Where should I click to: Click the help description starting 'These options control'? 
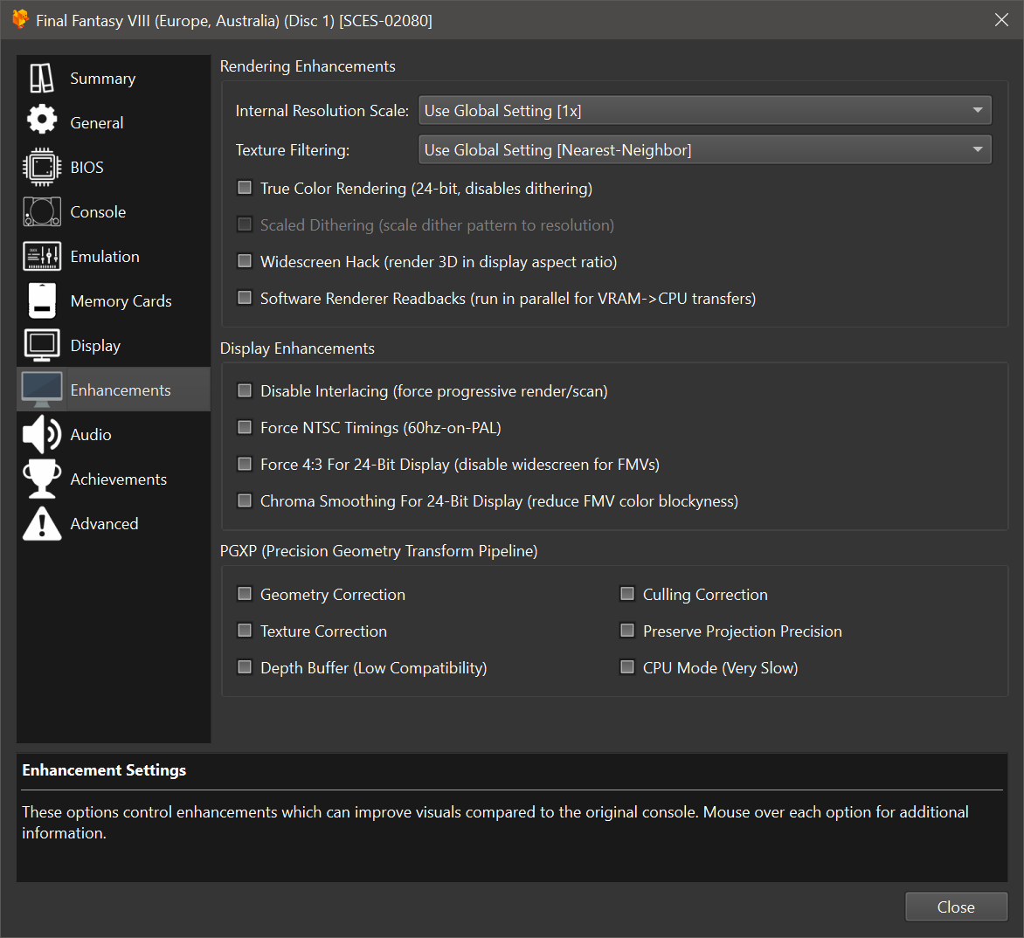495,823
